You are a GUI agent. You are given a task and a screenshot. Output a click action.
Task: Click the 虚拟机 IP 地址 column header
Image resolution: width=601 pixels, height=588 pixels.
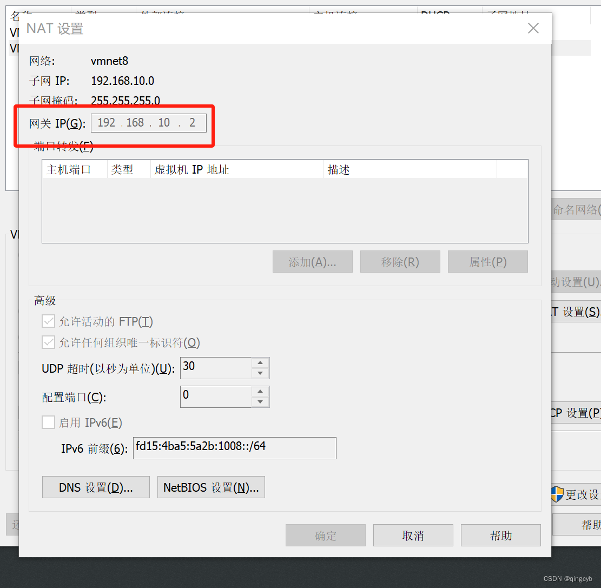[x=237, y=169]
